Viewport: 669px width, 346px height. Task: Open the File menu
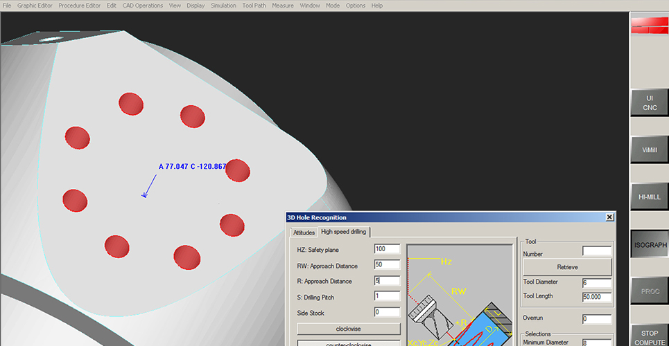[7, 6]
